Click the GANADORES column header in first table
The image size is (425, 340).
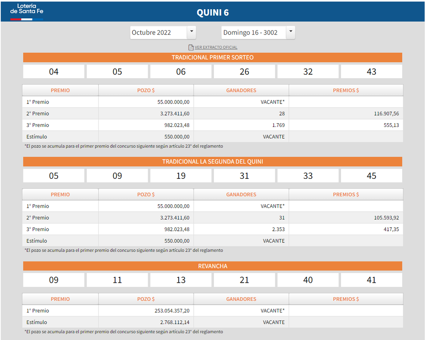tap(241, 90)
